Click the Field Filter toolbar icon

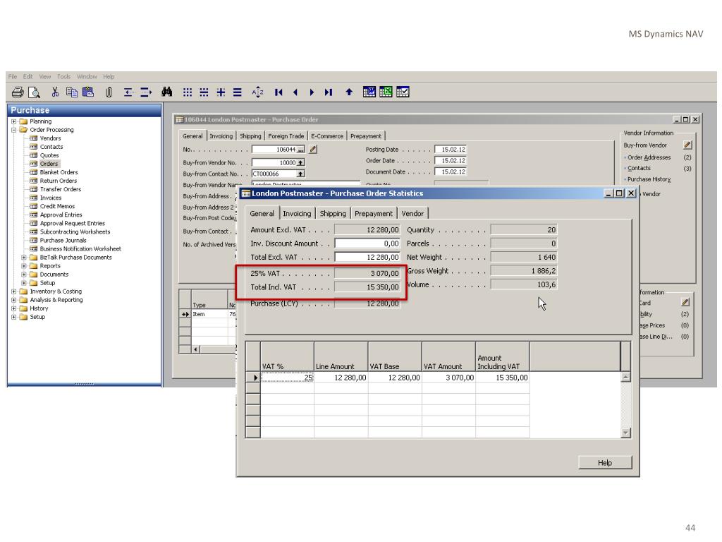tap(188, 92)
